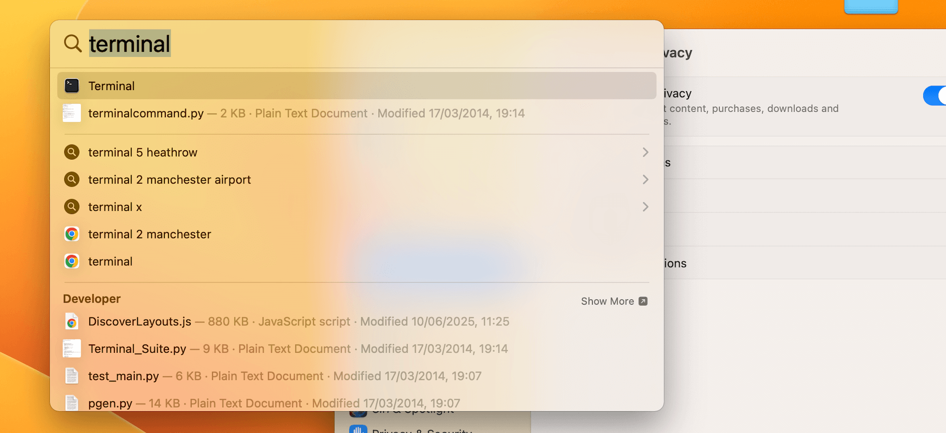Select the terminalcommand.py result name
This screenshot has height=433, width=946.
click(x=146, y=113)
